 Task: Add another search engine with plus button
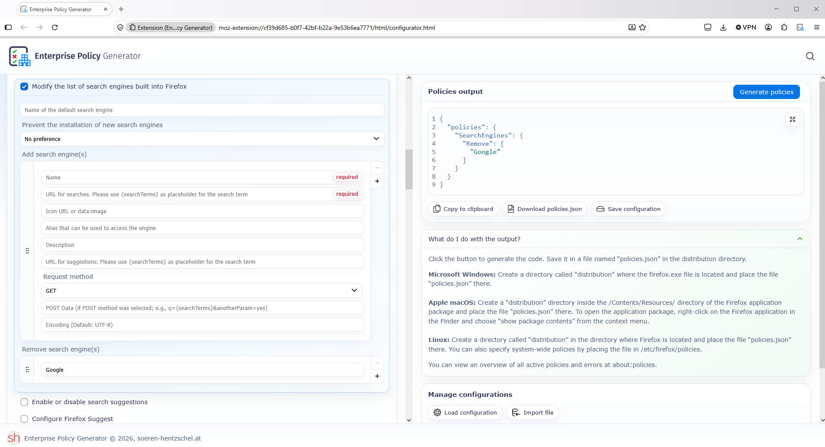(377, 181)
